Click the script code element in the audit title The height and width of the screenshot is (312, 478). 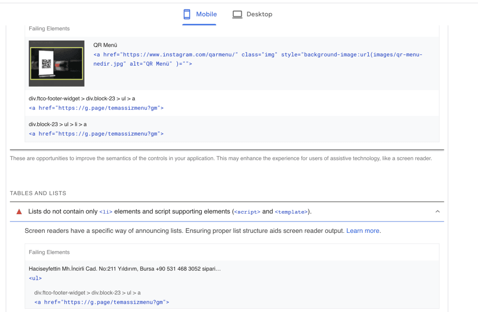(246, 211)
